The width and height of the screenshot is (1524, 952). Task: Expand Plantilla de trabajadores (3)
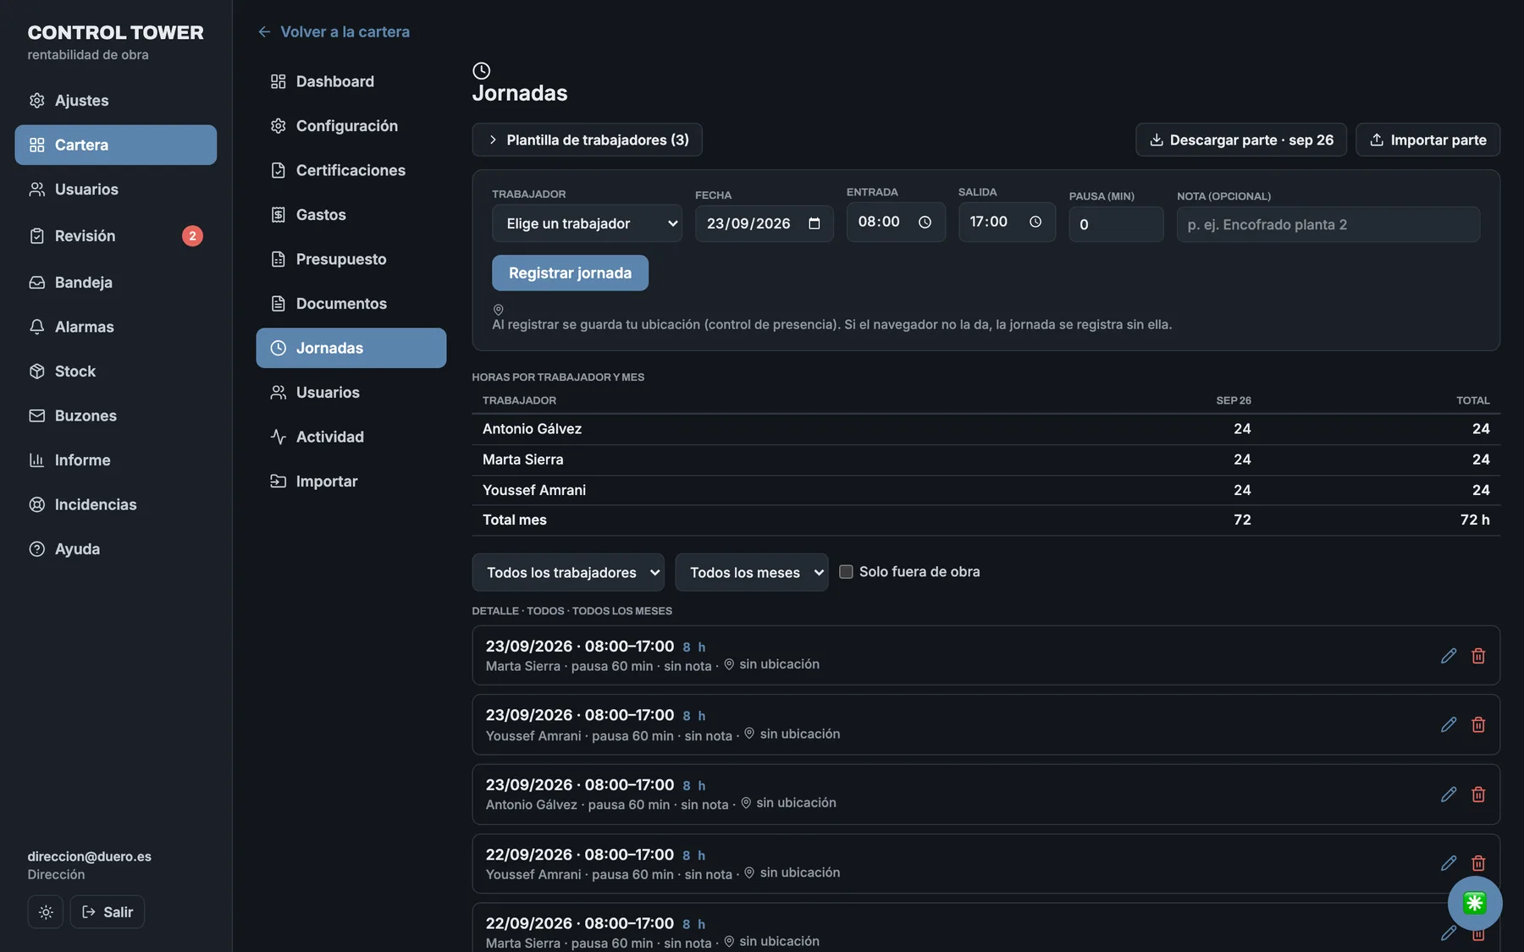point(587,140)
